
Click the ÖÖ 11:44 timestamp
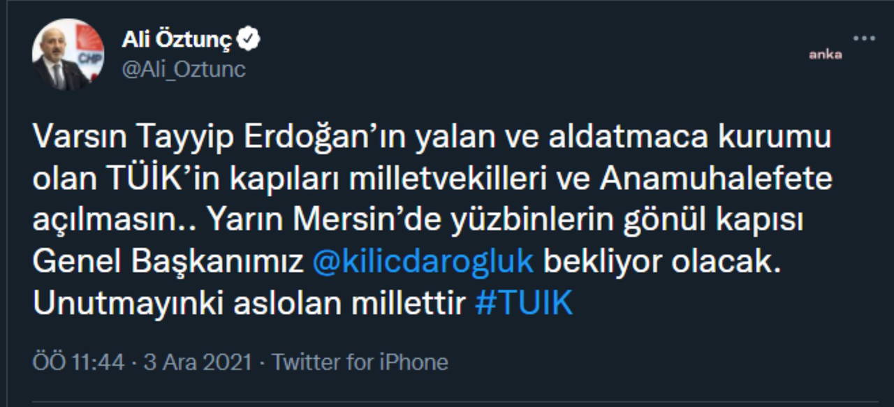pyautogui.click(x=78, y=362)
